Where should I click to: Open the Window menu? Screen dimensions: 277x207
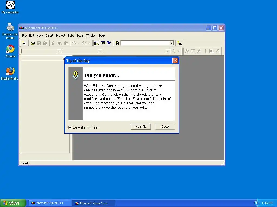point(91,36)
